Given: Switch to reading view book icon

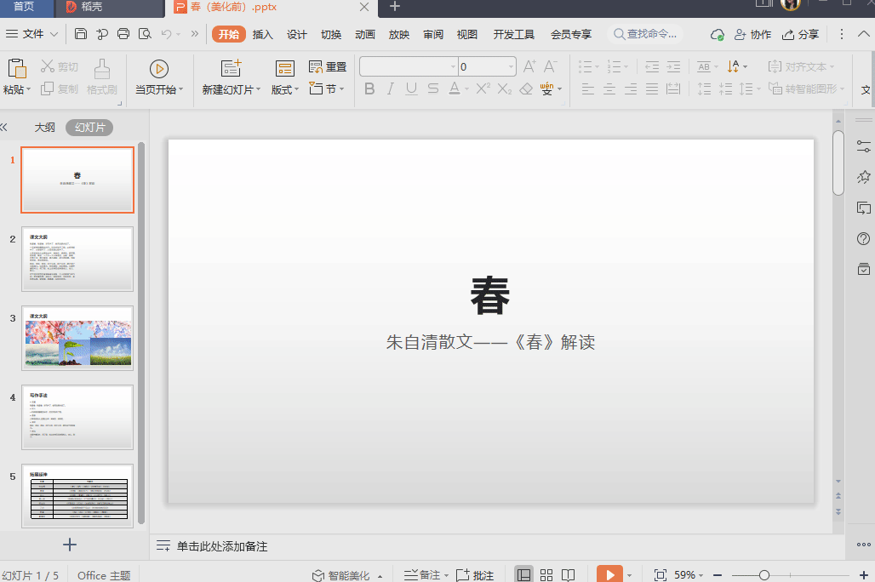Looking at the screenshot, I should (x=568, y=574).
